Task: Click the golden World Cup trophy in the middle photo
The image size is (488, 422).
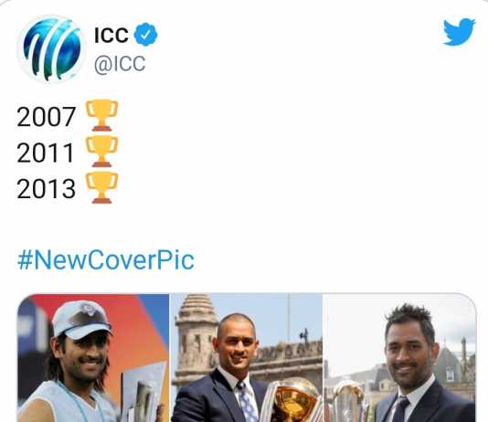Action: pyautogui.click(x=291, y=399)
